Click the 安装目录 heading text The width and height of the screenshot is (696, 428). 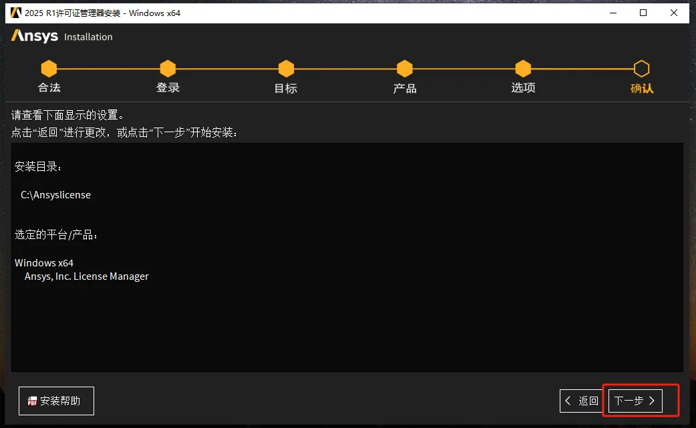[x=38, y=167]
